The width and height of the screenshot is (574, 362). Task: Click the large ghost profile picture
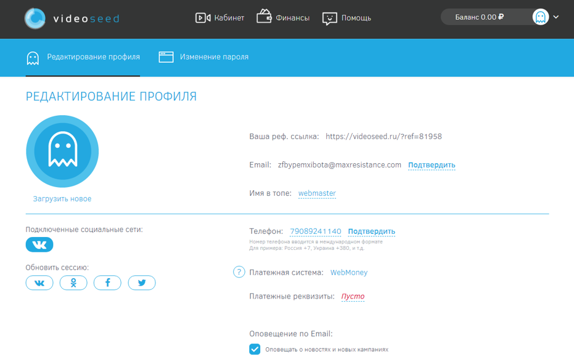62,151
